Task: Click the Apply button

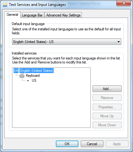Action: (117, 144)
